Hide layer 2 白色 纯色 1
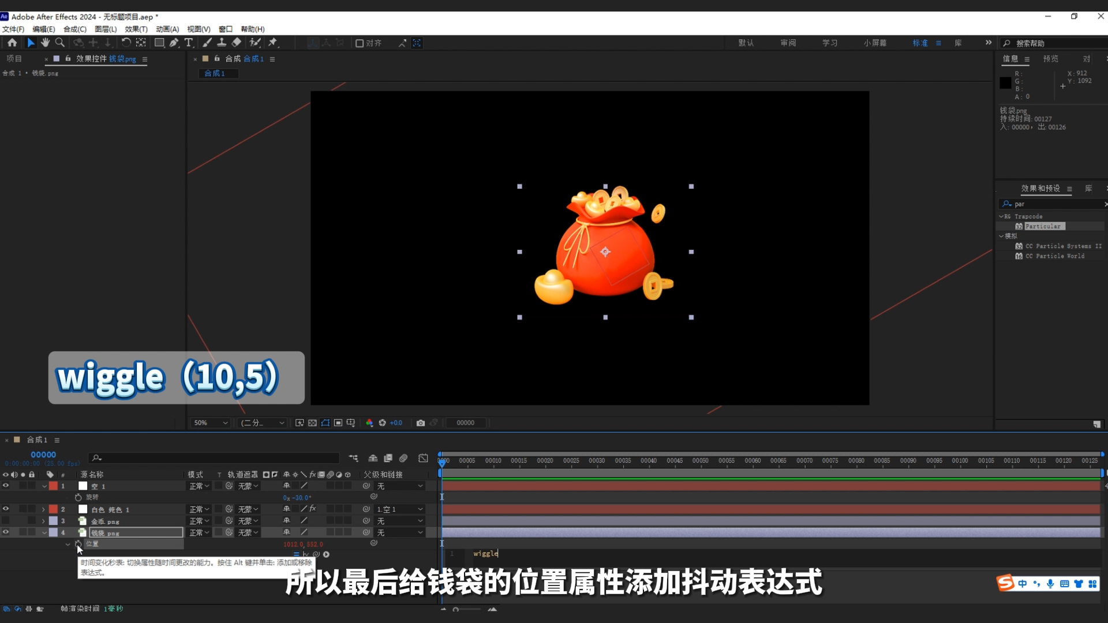Viewport: 1108px width, 623px height. (6, 509)
